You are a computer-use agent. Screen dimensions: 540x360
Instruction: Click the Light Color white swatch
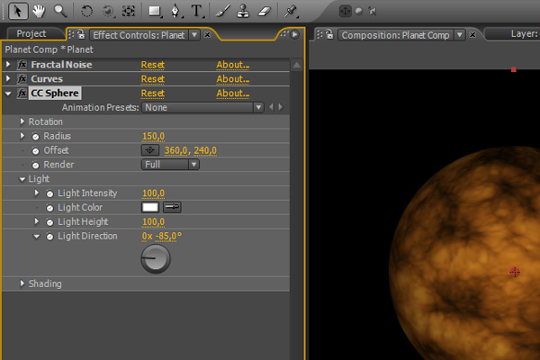coord(150,207)
